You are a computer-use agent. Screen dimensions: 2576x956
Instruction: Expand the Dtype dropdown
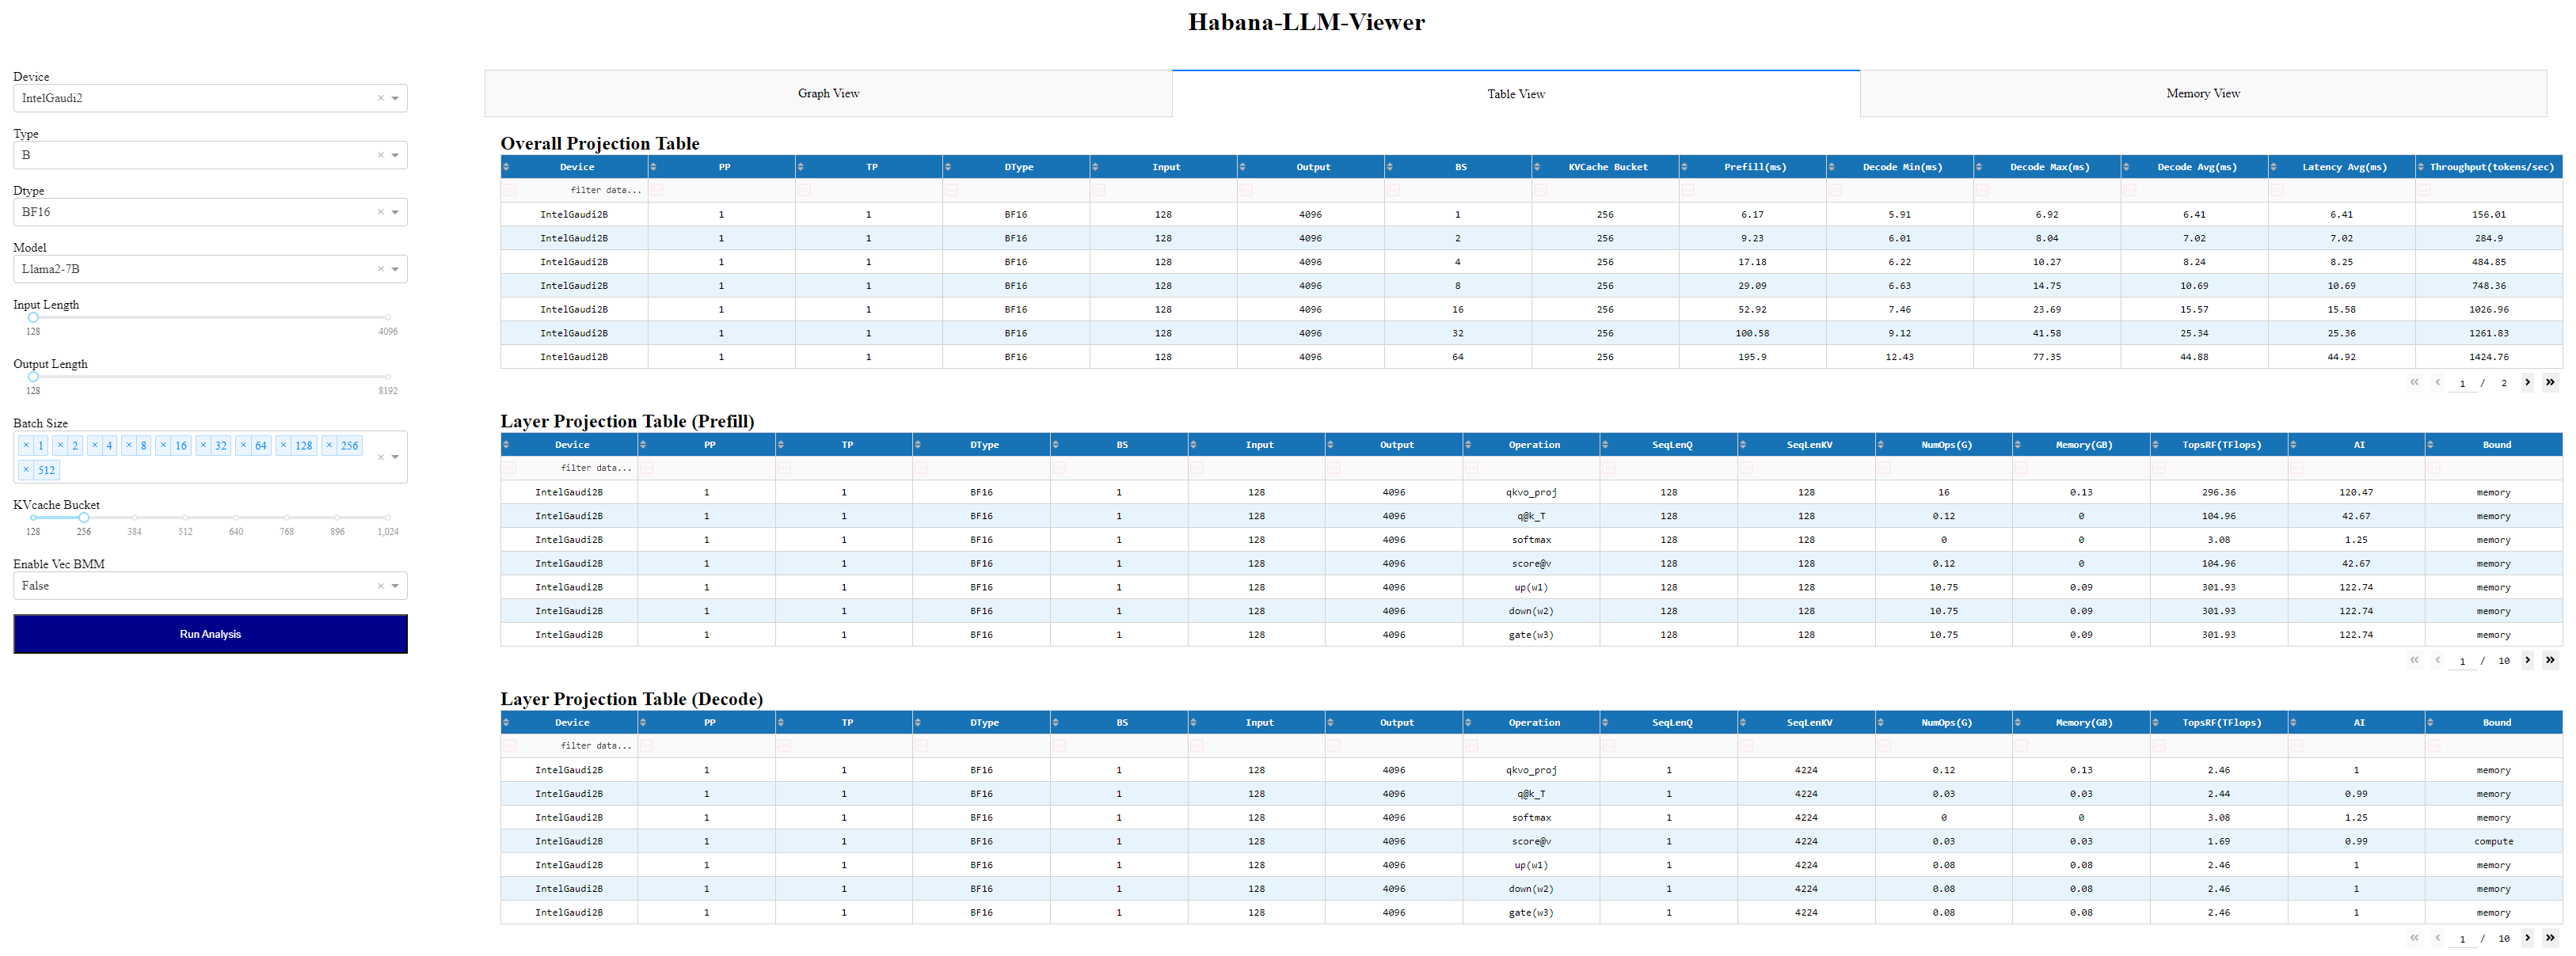tap(395, 212)
